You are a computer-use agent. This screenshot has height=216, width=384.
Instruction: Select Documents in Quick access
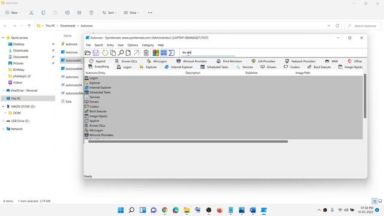tap(18, 57)
